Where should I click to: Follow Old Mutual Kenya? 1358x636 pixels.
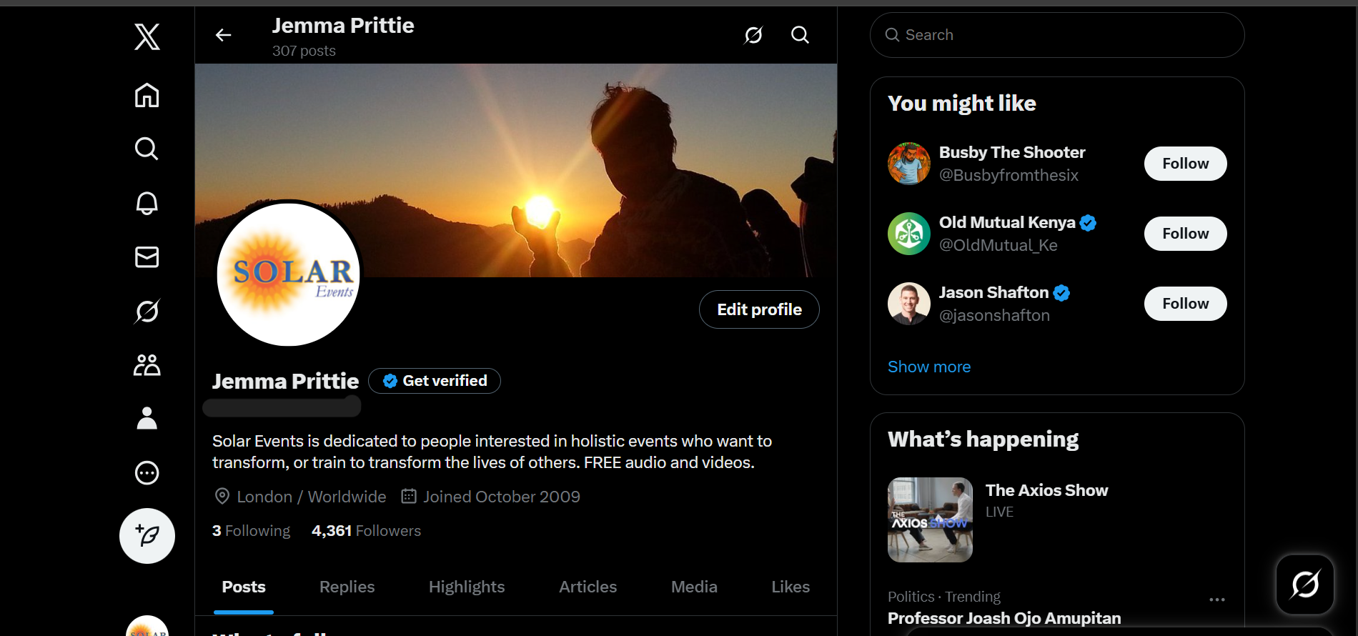(x=1185, y=234)
